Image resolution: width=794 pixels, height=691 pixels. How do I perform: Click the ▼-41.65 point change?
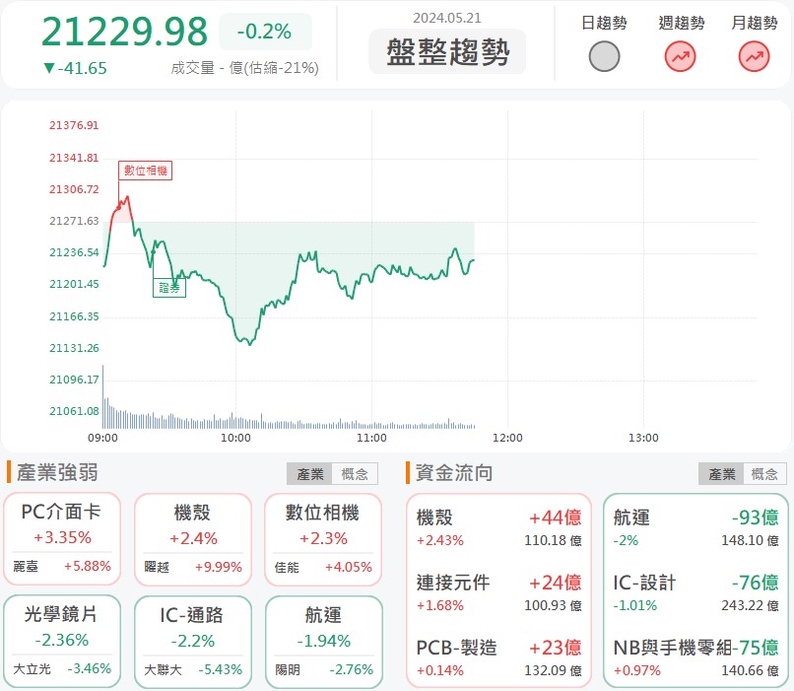pyautogui.click(x=75, y=68)
